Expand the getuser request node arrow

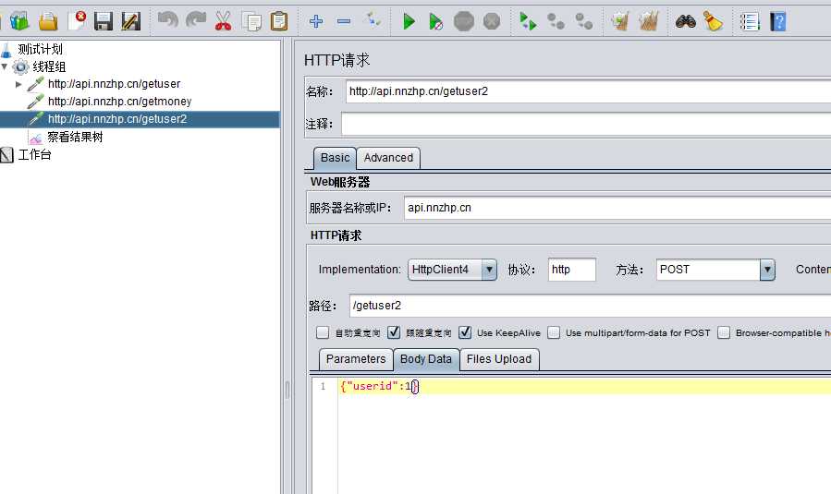pyautogui.click(x=18, y=84)
